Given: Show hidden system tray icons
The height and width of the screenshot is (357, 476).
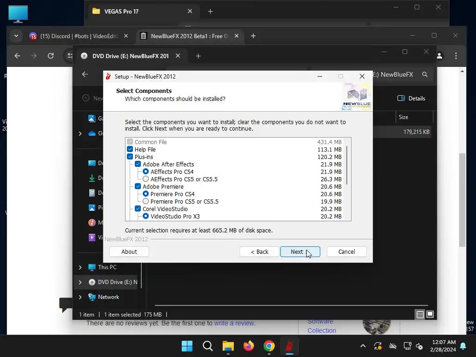Looking at the screenshot, I should (x=363, y=346).
